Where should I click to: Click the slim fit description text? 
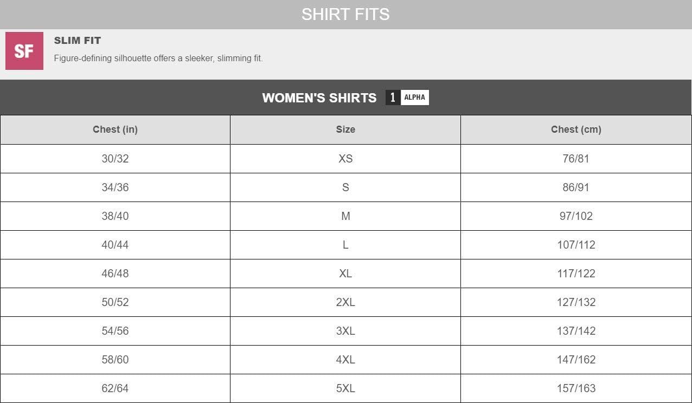click(x=158, y=58)
